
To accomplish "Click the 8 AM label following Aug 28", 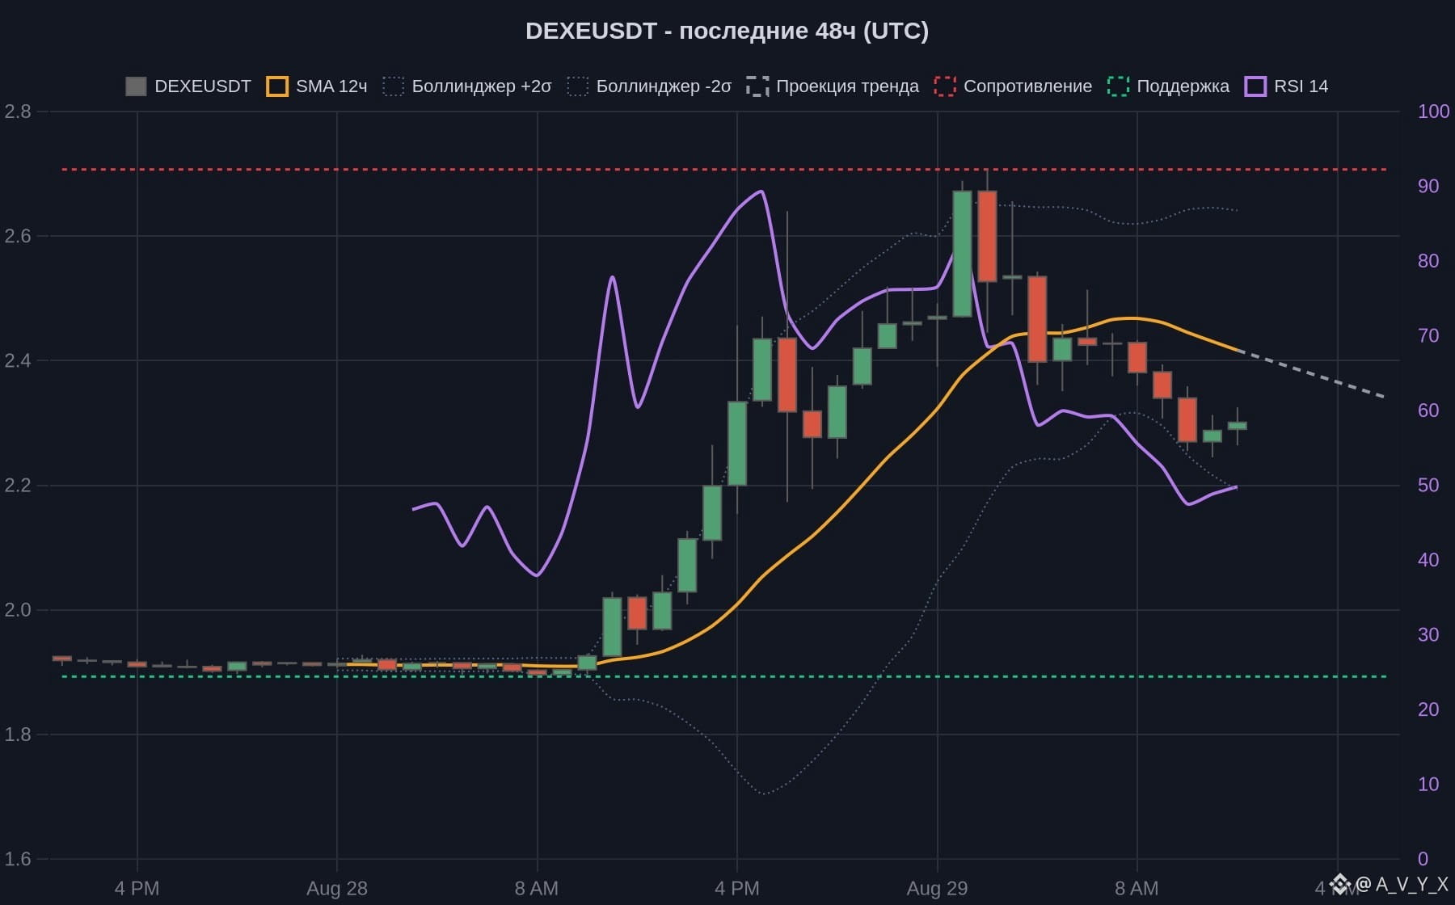I will [x=537, y=889].
